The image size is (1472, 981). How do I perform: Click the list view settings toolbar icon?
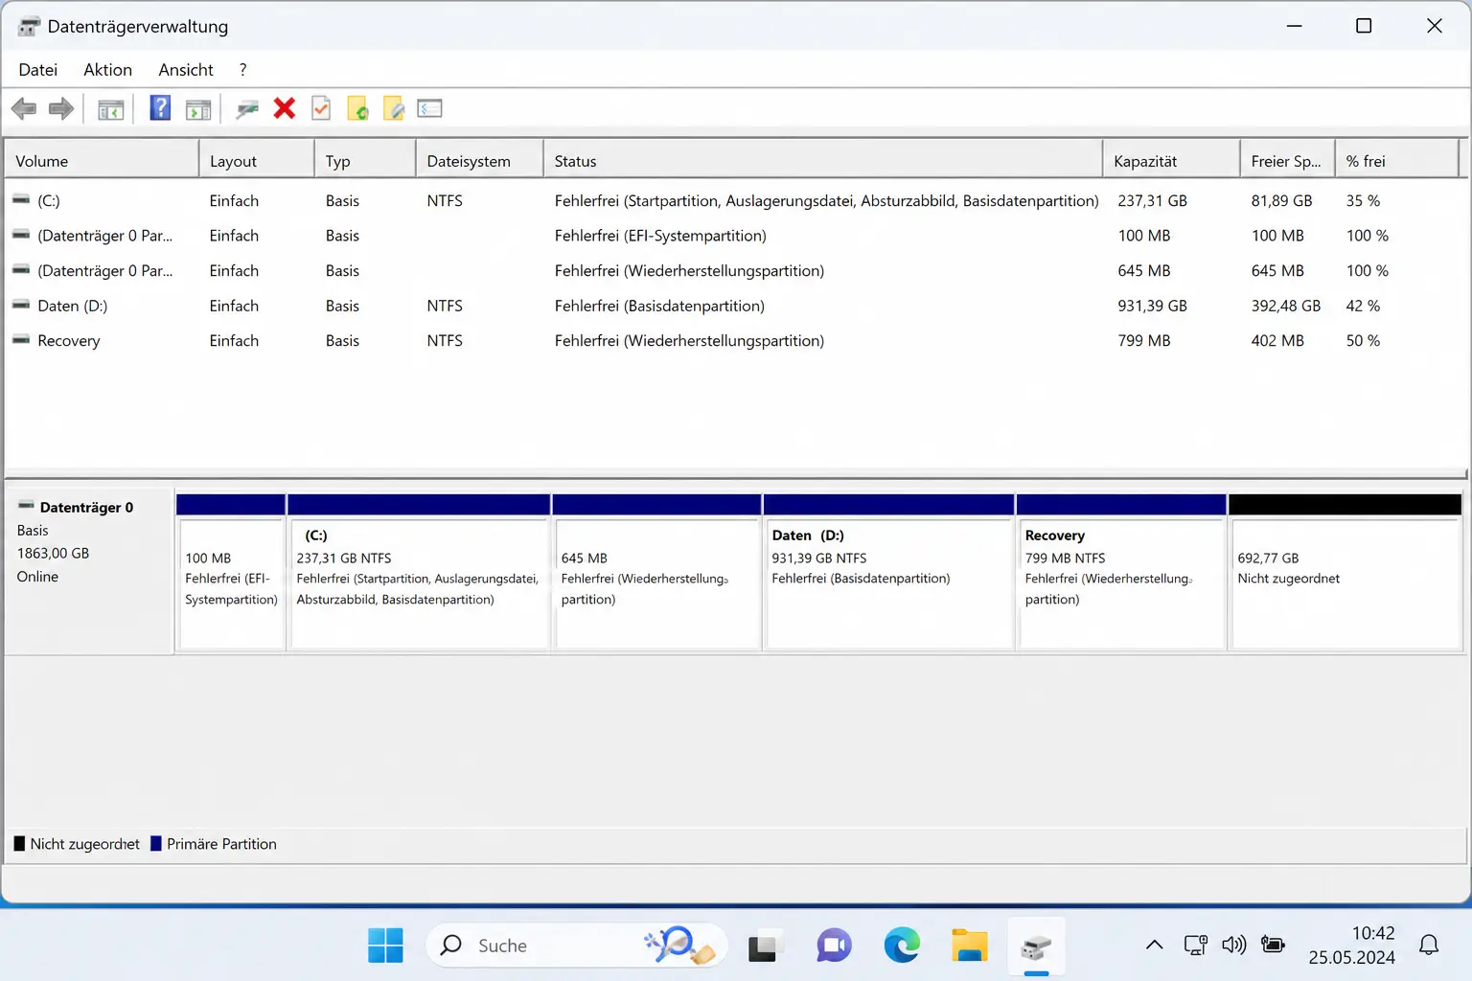pos(430,108)
